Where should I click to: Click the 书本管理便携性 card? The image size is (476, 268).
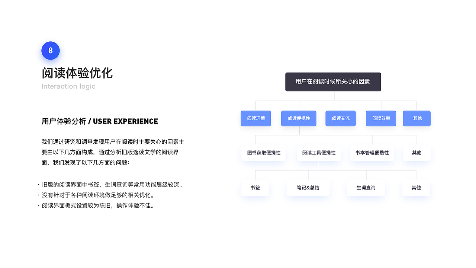[x=372, y=153]
